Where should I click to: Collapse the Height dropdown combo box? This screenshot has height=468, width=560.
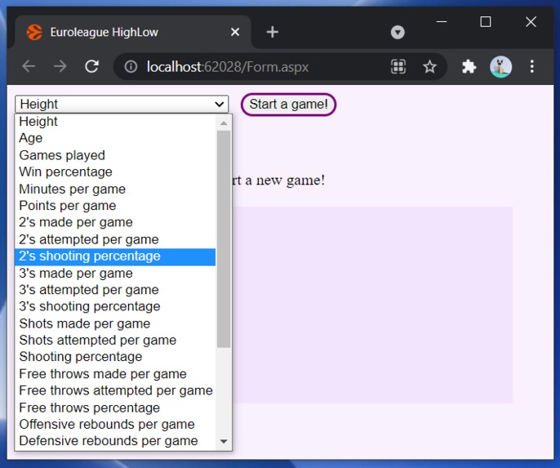[122, 105]
